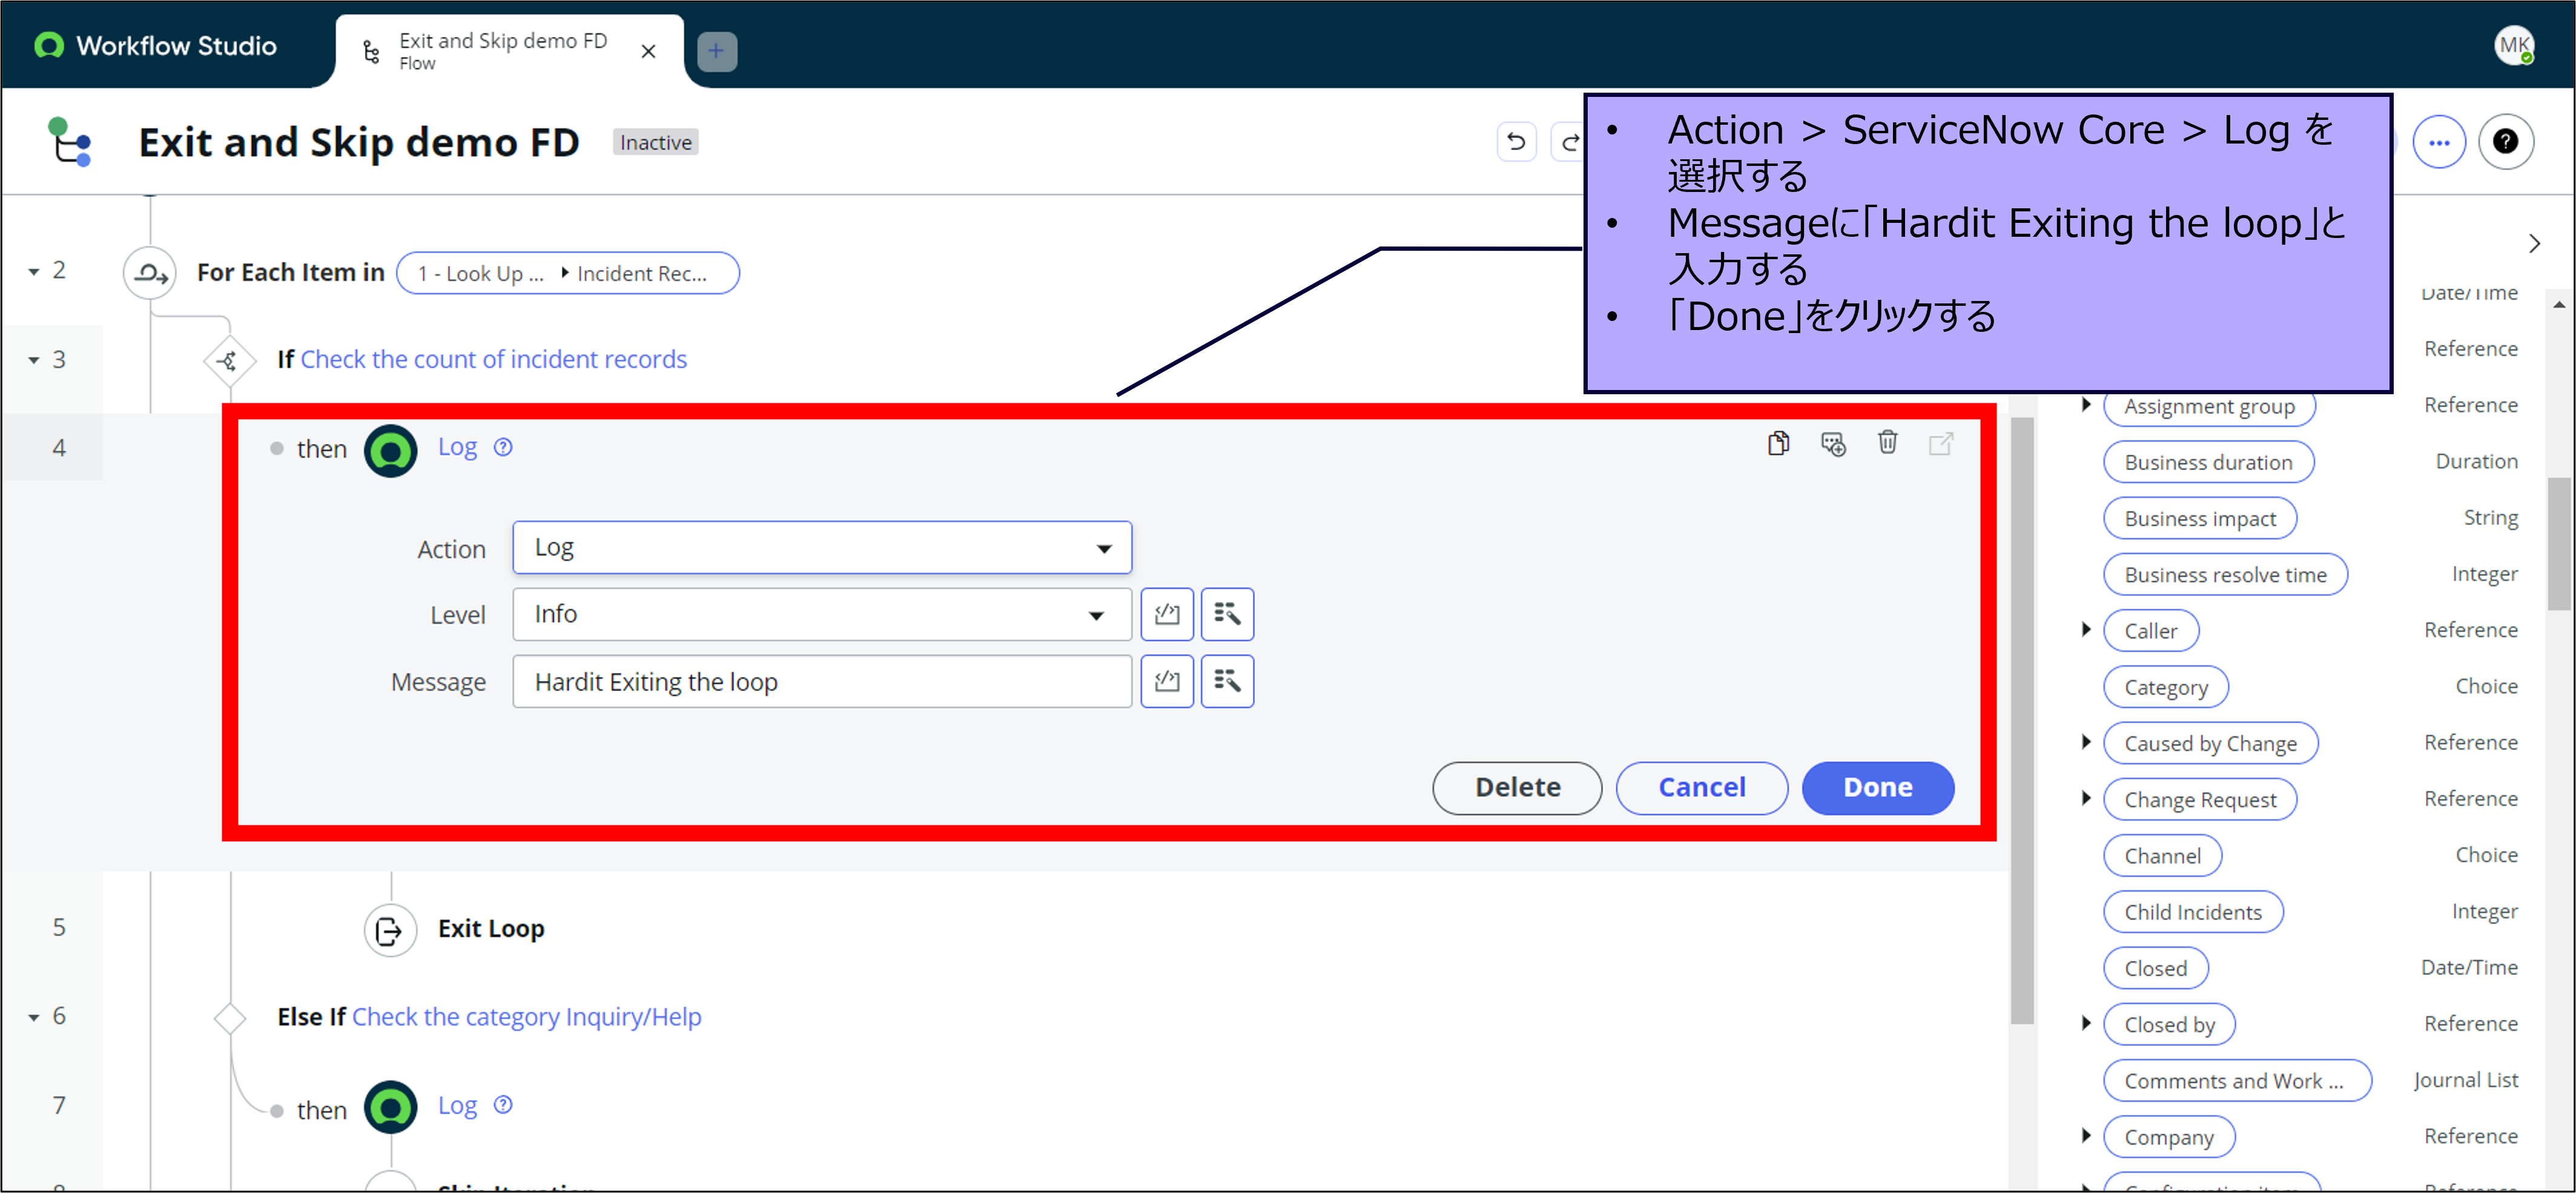The height and width of the screenshot is (1193, 2576).
Task: Expand the Caused by Change pill
Action: click(2087, 743)
